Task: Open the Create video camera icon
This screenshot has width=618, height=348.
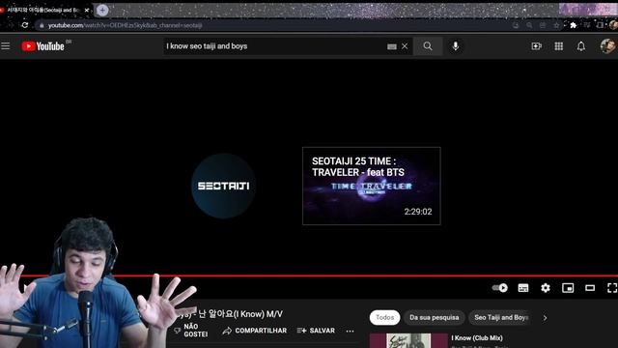Action: (537, 46)
